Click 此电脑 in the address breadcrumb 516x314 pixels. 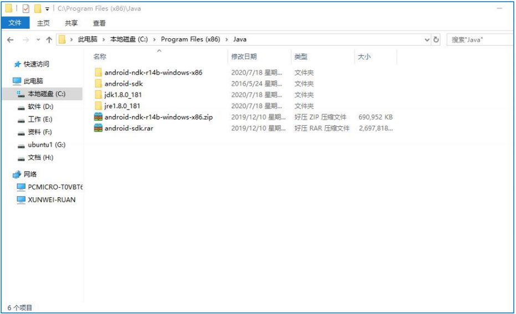coord(88,39)
